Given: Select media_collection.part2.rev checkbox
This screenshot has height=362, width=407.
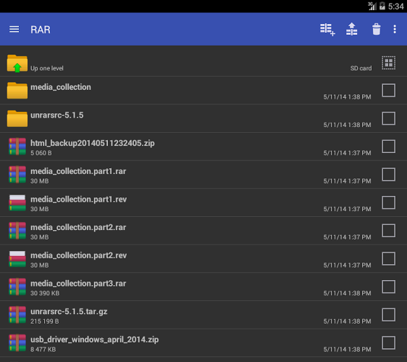Looking at the screenshot, I should tap(389, 259).
